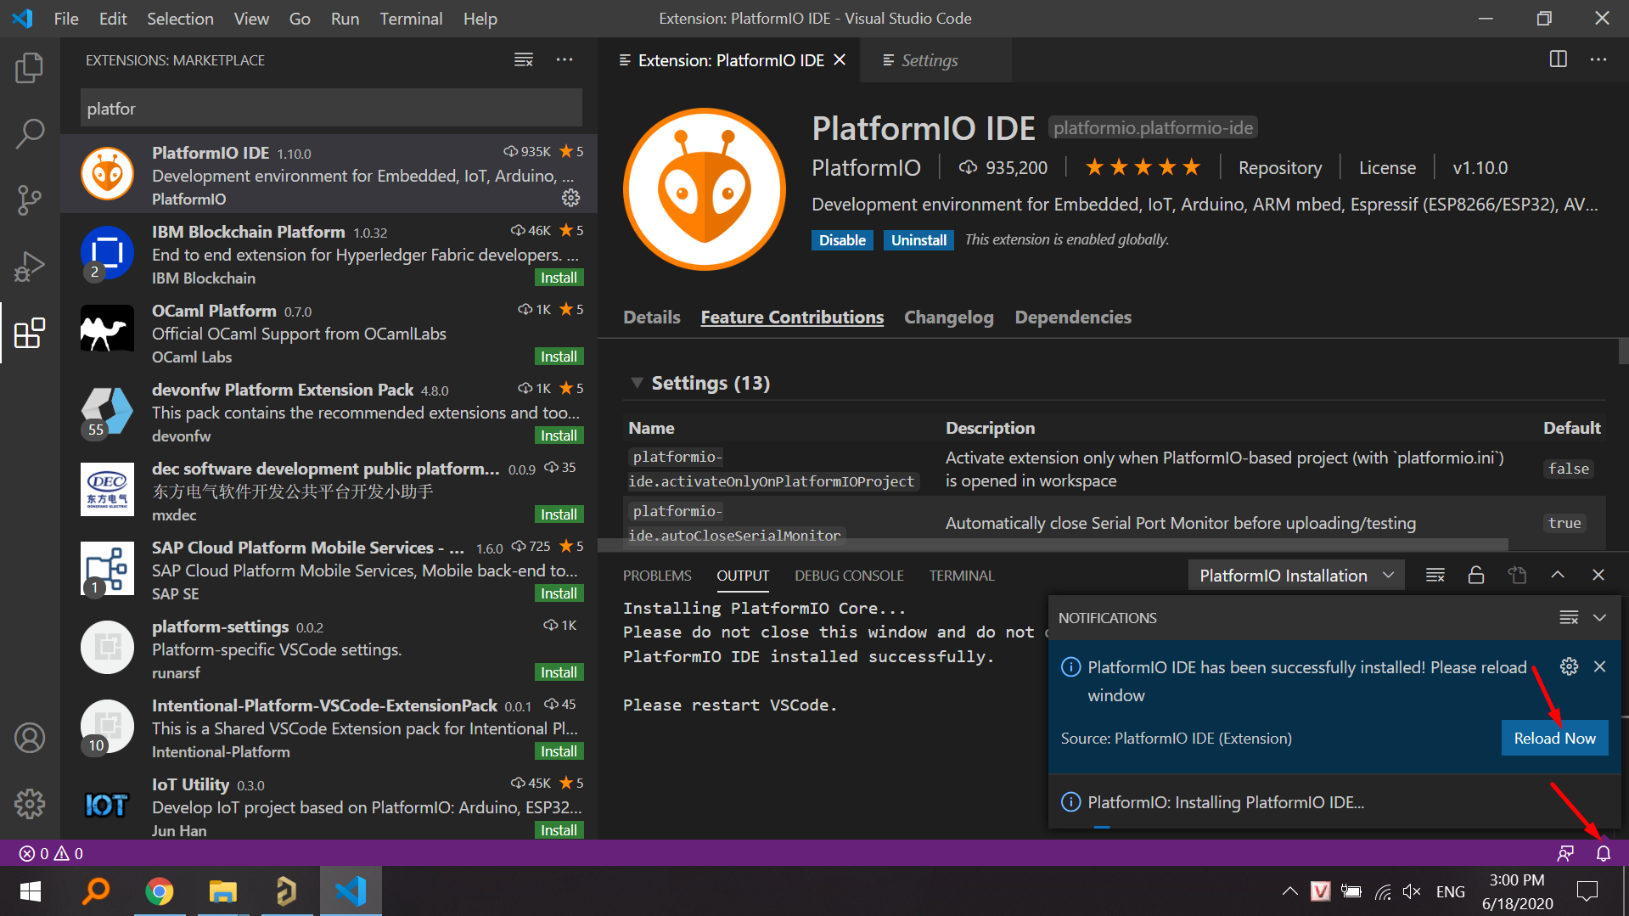This screenshot has width=1629, height=916.
Task: Clear the Output panel content icon
Action: coord(1435,575)
